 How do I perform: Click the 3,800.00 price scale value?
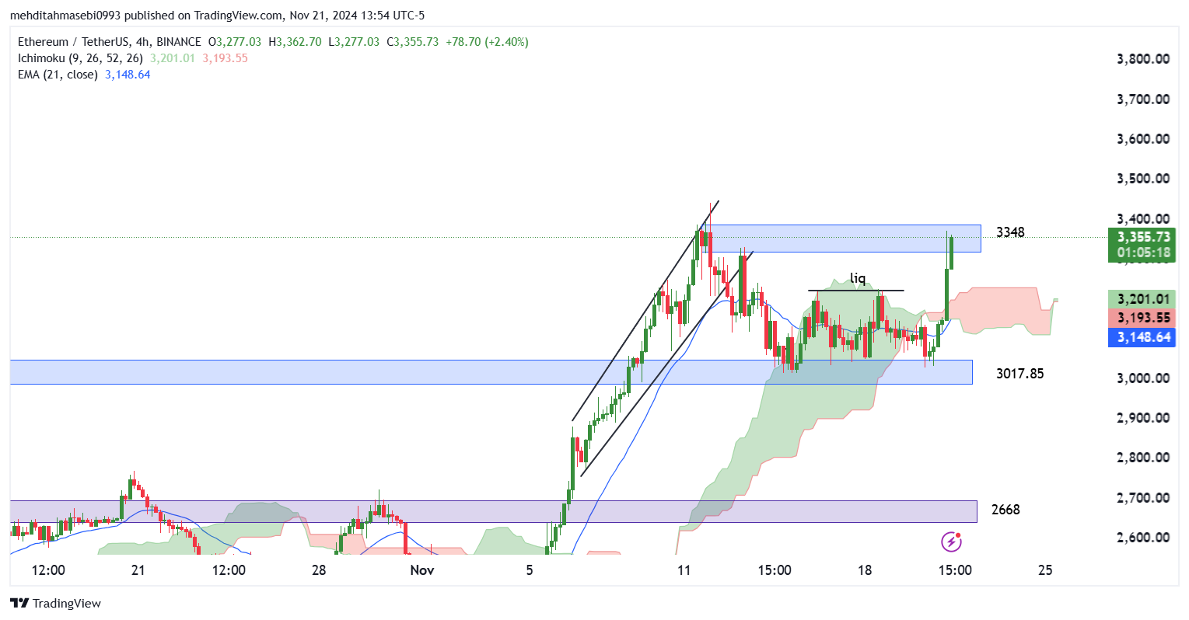[x=1143, y=59]
